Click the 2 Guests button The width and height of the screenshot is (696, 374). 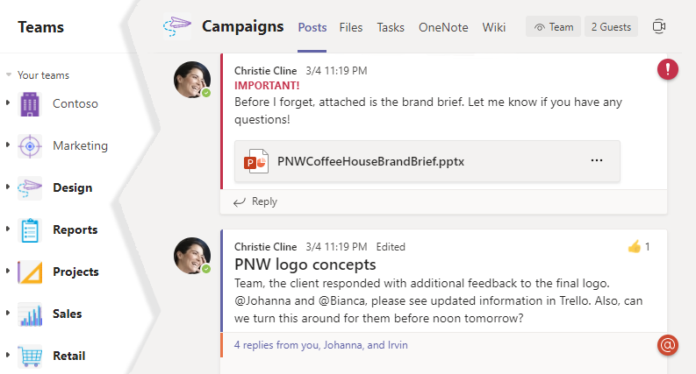click(611, 27)
